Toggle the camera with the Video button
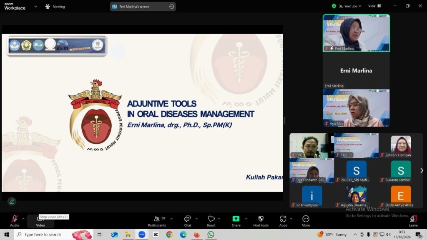This screenshot has height=240, width=427. [x=40, y=221]
